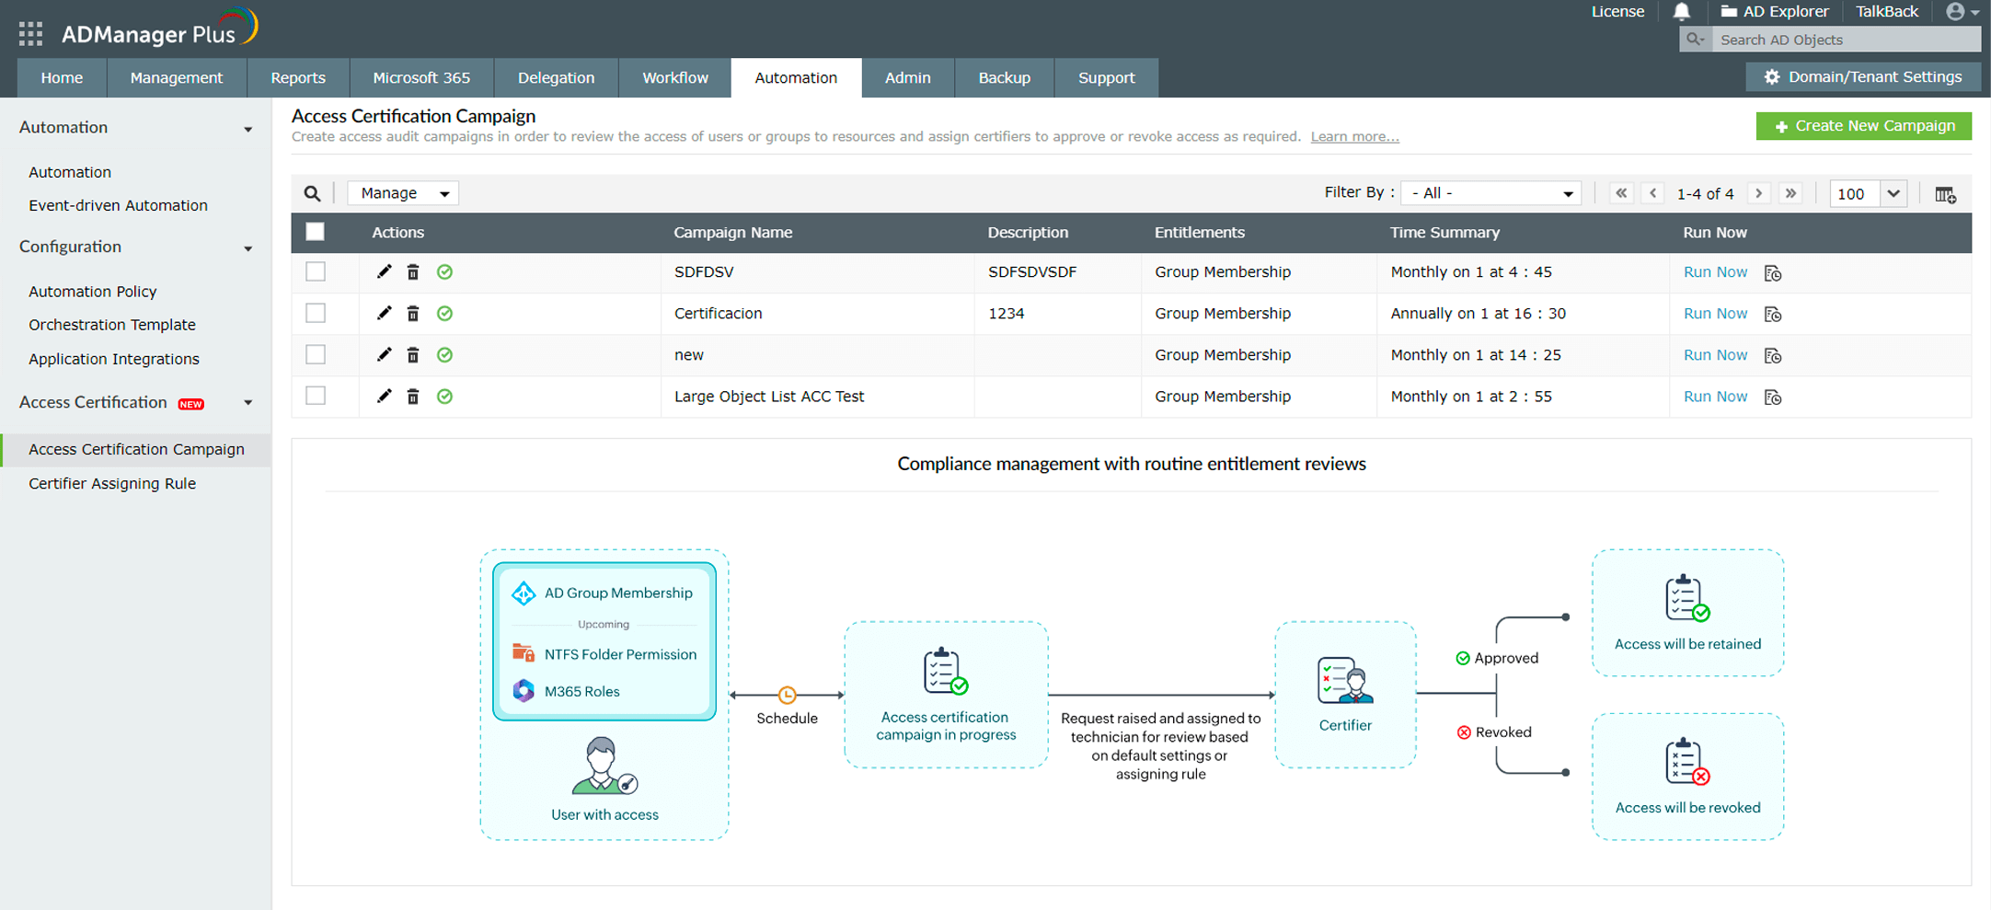Open run history icon for Large Object List ACC Test
The image size is (1991, 910).
coord(1772,397)
